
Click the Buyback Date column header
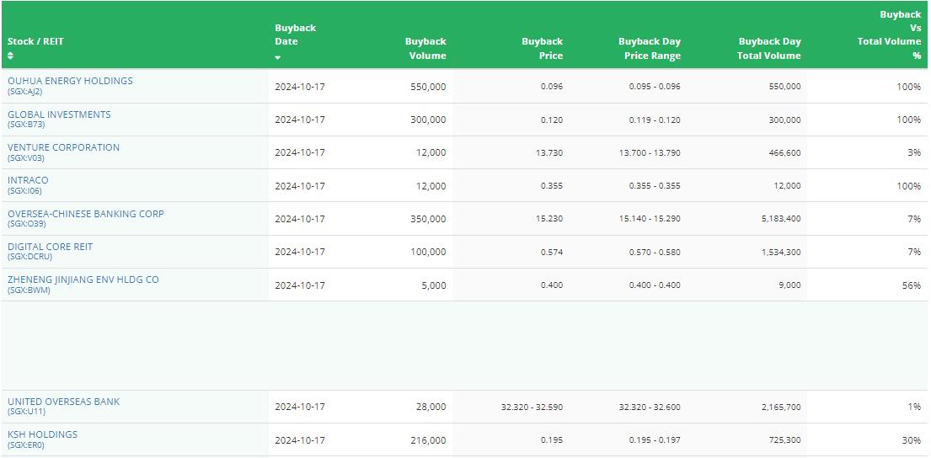pos(295,35)
